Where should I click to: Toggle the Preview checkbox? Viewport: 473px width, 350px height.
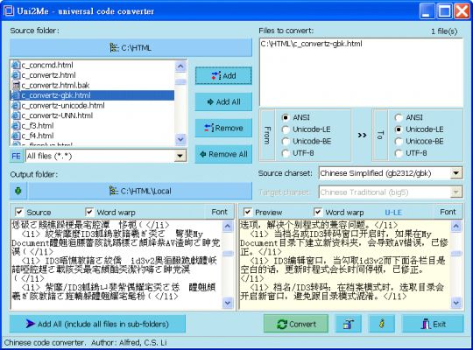click(248, 212)
